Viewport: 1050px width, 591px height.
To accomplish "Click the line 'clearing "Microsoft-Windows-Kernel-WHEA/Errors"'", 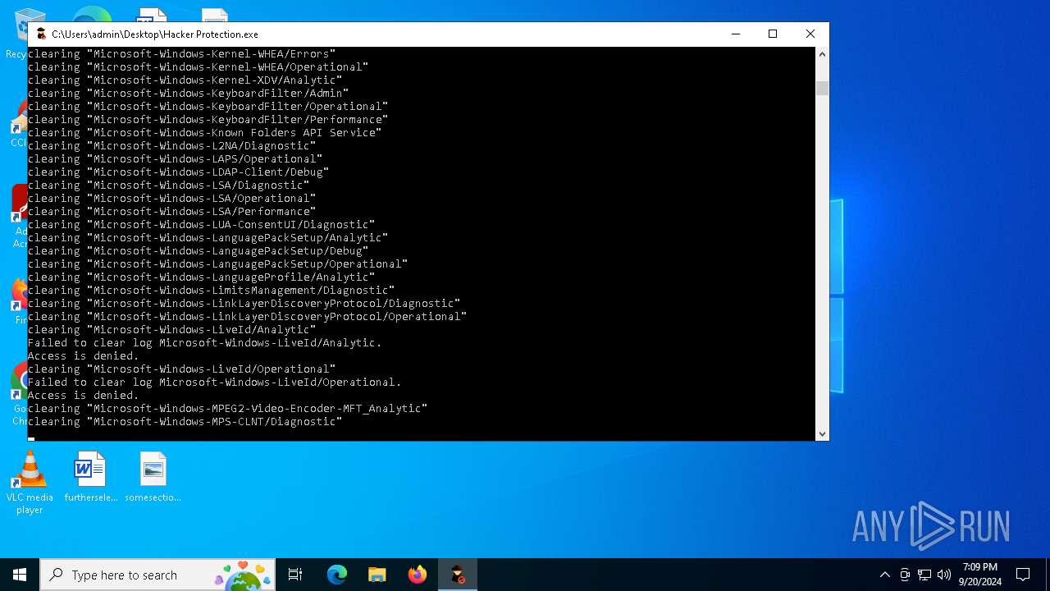I will pyautogui.click(x=181, y=53).
